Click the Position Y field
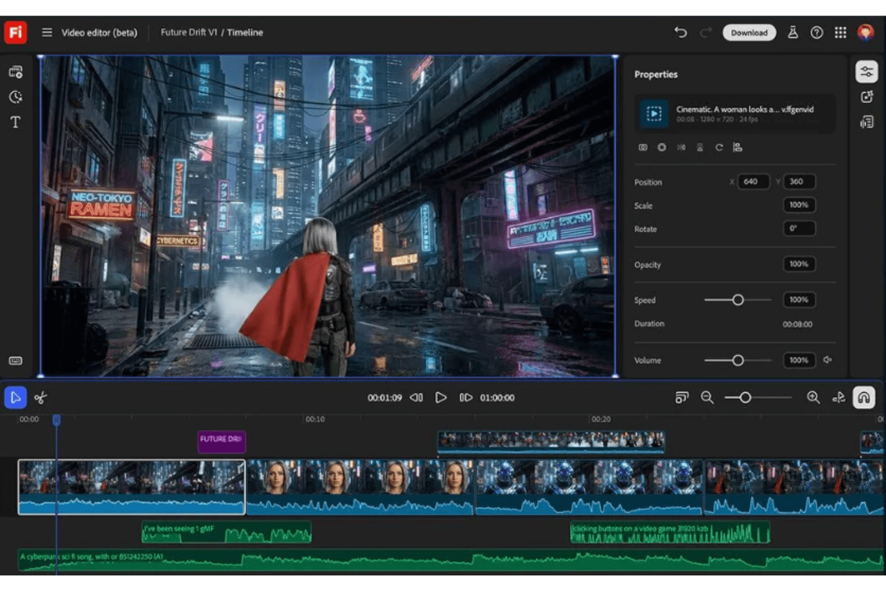 (799, 181)
